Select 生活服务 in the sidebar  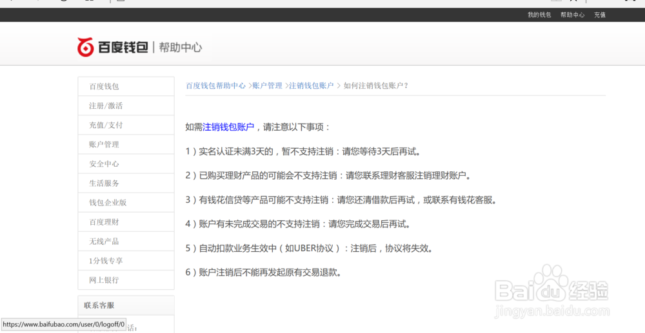[126, 183]
